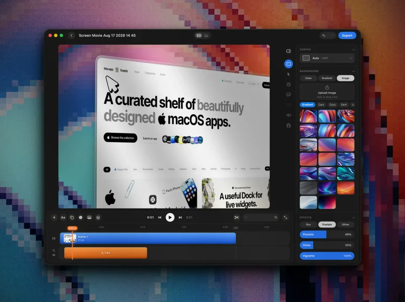
Task: Pick the dark pink-to-black gradient thumbnail
Action: point(327,202)
